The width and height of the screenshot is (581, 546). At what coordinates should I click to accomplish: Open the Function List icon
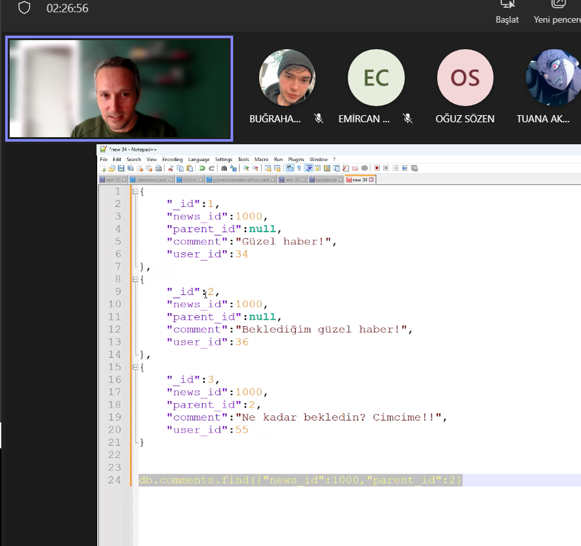[346, 168]
